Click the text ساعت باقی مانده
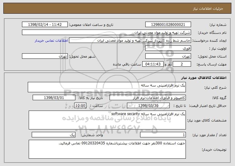 (x=127, y=64)
